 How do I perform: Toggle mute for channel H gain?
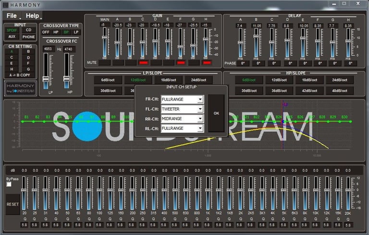pyautogui.click(x=207, y=62)
